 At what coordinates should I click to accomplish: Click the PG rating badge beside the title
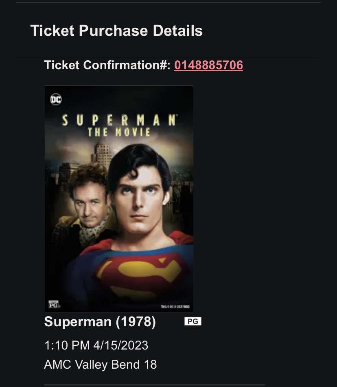click(193, 321)
